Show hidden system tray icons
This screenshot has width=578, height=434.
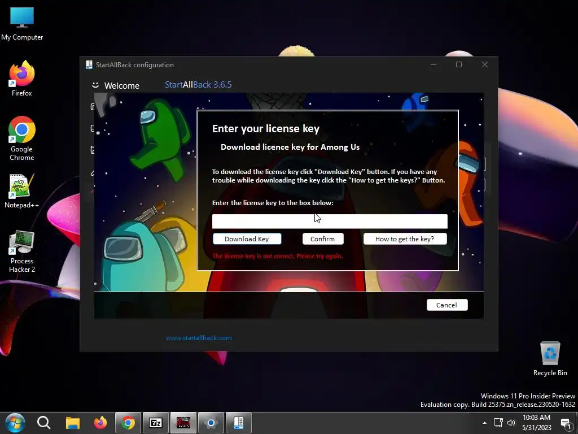coord(484,423)
